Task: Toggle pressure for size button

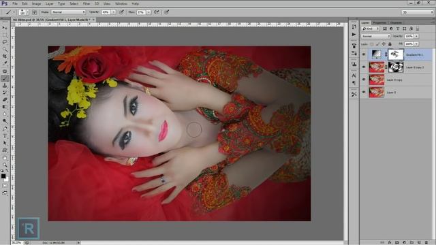Action: click(167, 12)
